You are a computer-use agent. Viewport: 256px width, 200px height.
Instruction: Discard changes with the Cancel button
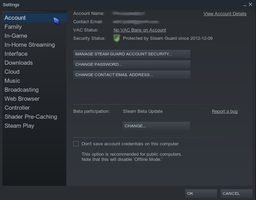[236, 193]
